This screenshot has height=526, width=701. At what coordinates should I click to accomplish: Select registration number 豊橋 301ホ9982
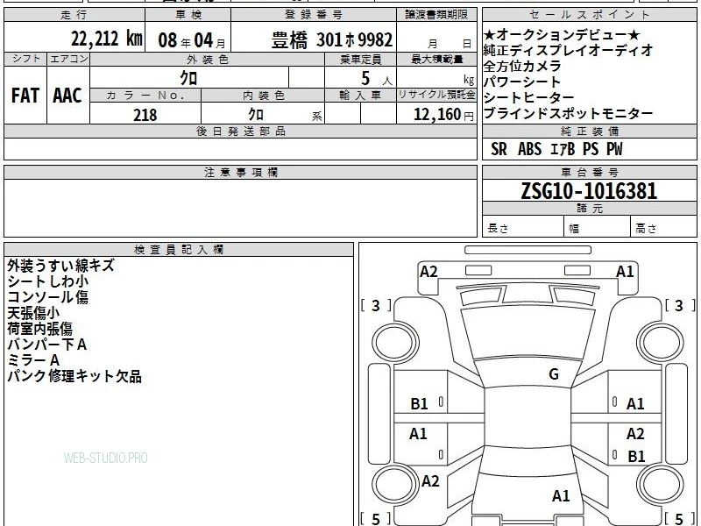(332, 40)
